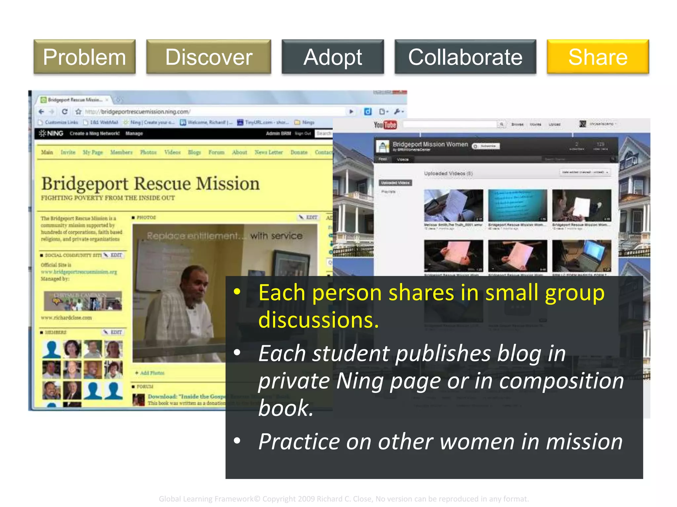Switch to channel Feed tab

point(383,159)
